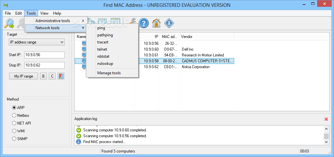
Task: Click the Found 5 computers status text
Action: [118, 151]
